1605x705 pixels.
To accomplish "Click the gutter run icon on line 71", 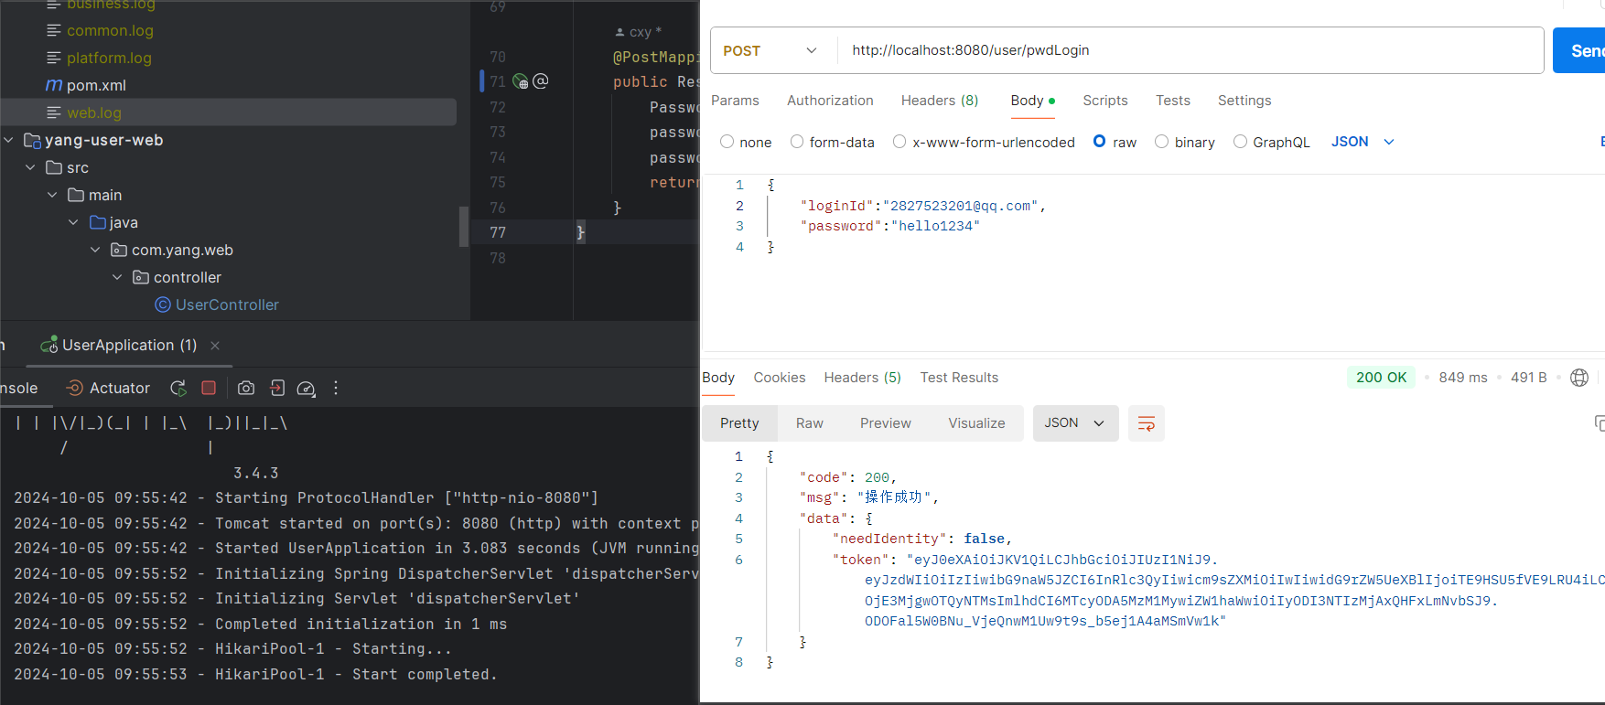I will 521,81.
